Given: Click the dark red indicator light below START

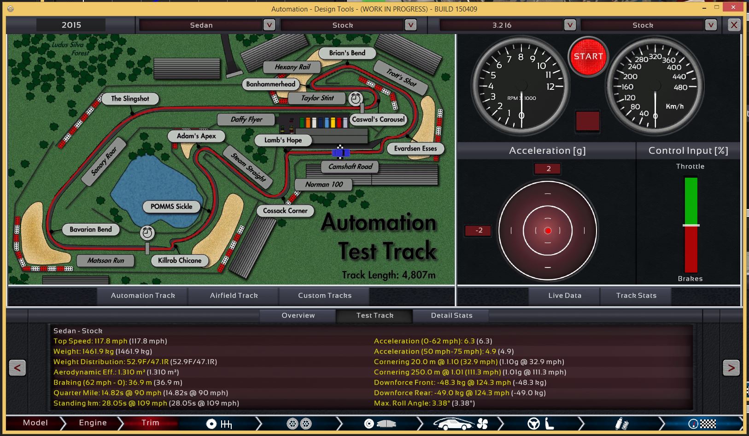Looking at the screenshot, I should [x=588, y=121].
